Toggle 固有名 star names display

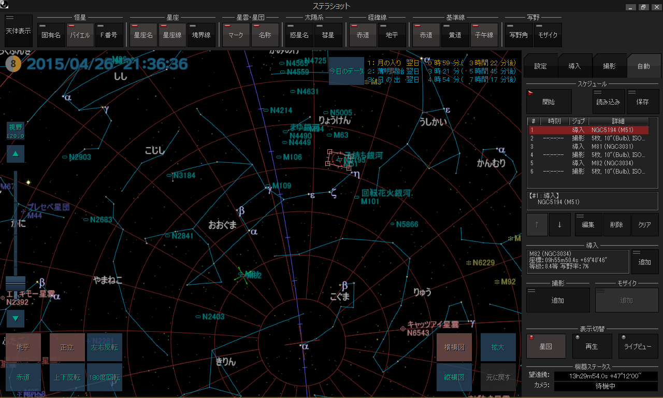51,35
